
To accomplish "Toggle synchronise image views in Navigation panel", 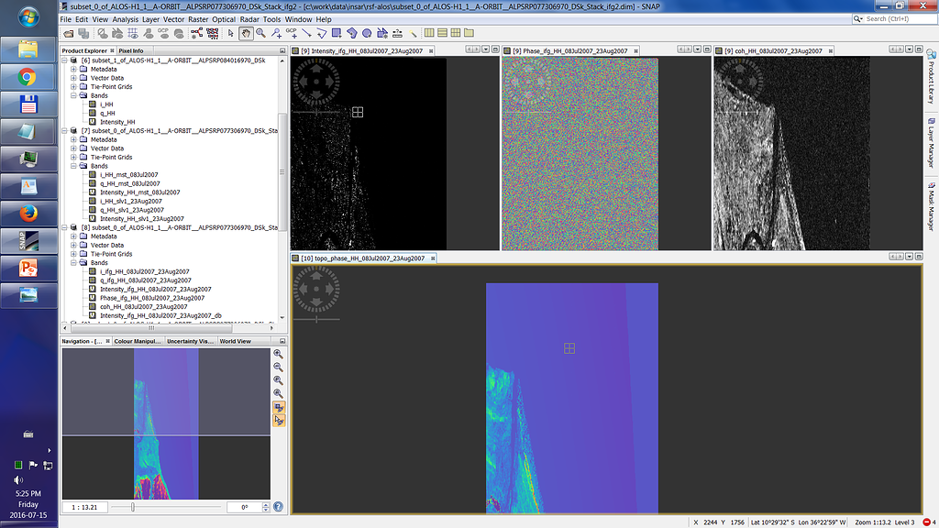I will (279, 406).
